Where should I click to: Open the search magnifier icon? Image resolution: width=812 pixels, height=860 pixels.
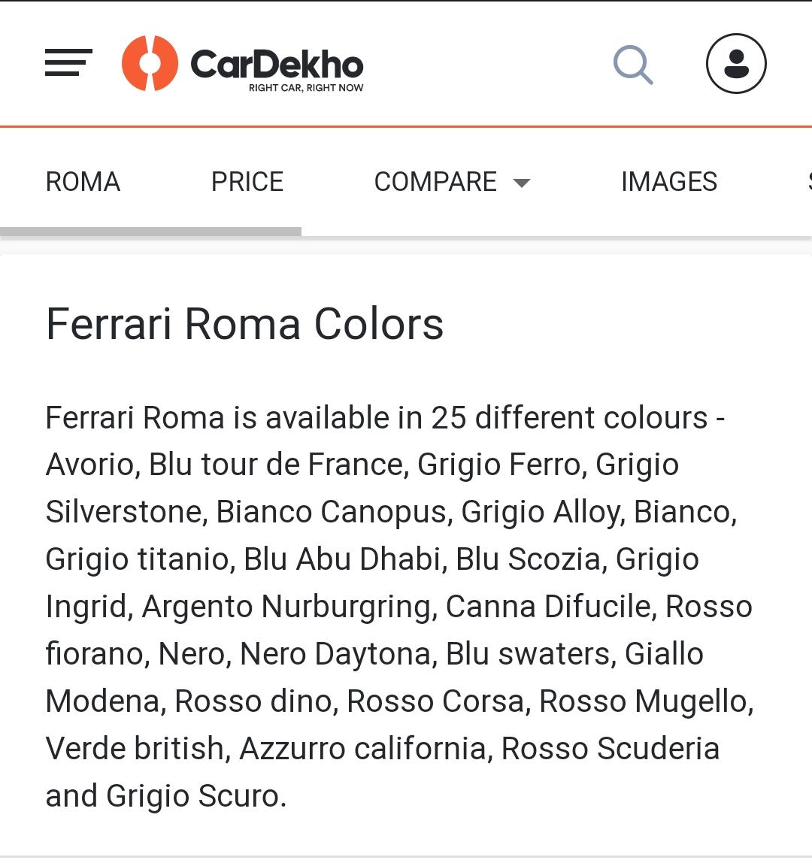click(x=633, y=65)
